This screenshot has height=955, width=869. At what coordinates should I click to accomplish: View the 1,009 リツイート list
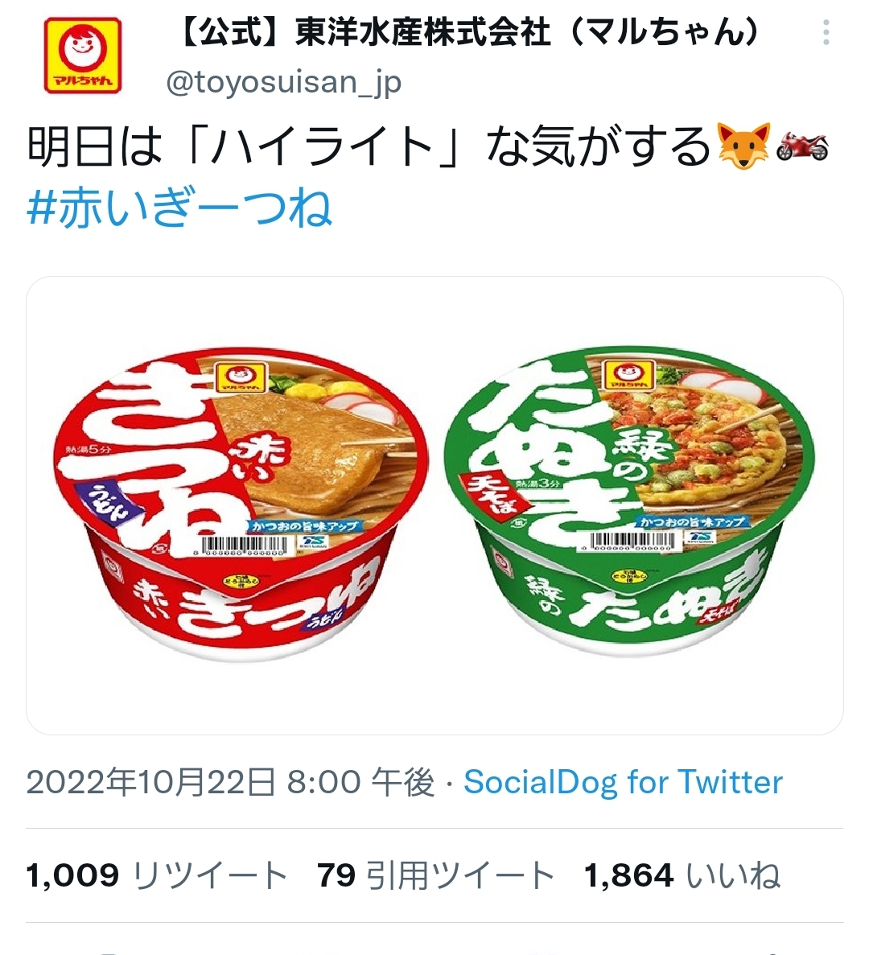157,875
